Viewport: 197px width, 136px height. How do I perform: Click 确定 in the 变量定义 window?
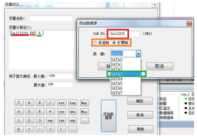140,101
